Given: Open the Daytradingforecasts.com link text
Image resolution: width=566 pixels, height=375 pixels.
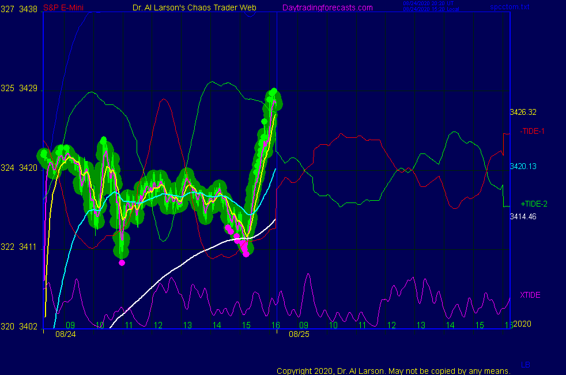Looking at the screenshot, I should coord(327,7).
